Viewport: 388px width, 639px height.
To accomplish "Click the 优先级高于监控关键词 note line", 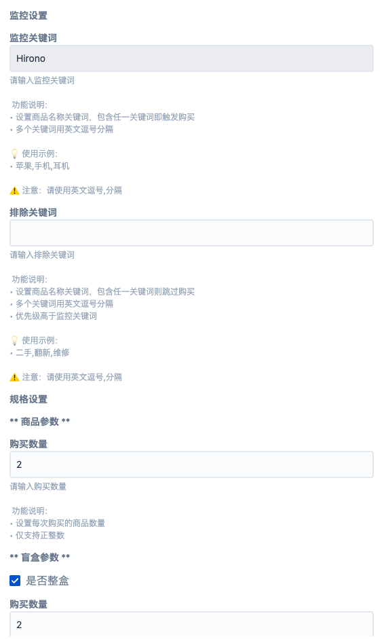I will (x=56, y=316).
